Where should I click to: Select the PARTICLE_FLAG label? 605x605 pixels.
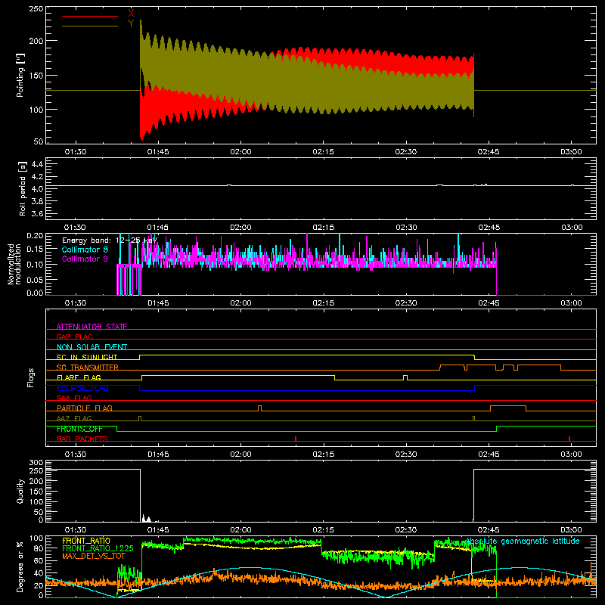click(85, 408)
